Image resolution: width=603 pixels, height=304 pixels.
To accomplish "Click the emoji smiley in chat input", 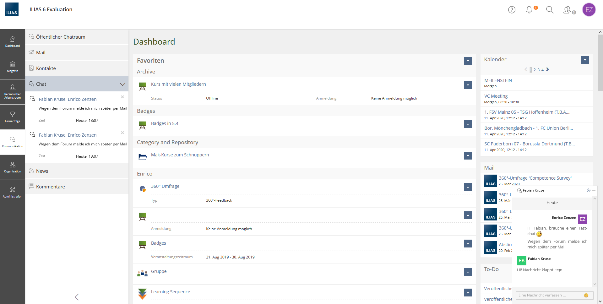I will pos(586,295).
